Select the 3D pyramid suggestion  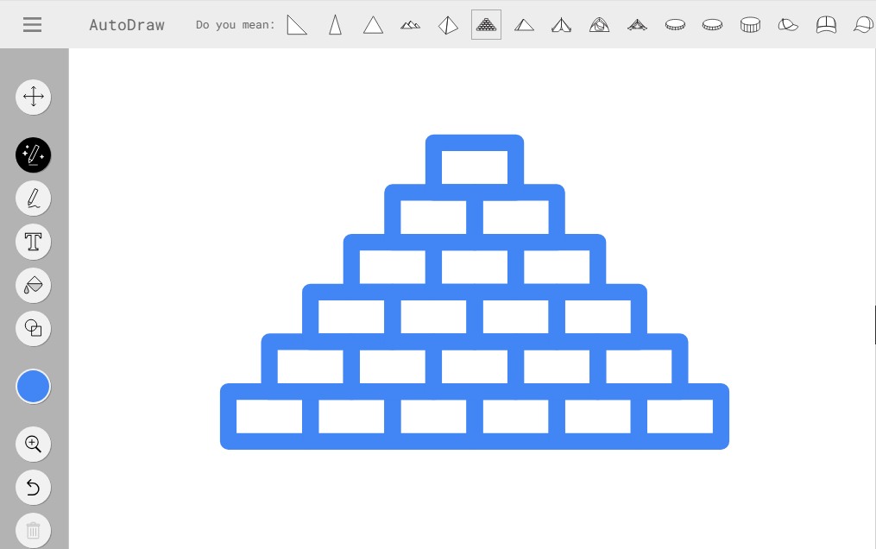tap(448, 25)
